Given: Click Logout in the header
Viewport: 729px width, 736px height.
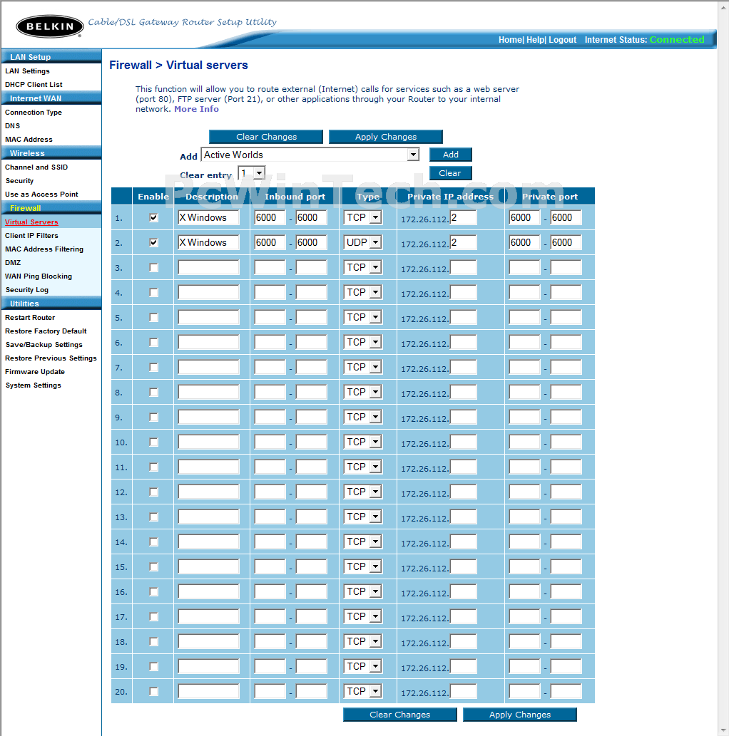Looking at the screenshot, I should point(563,40).
